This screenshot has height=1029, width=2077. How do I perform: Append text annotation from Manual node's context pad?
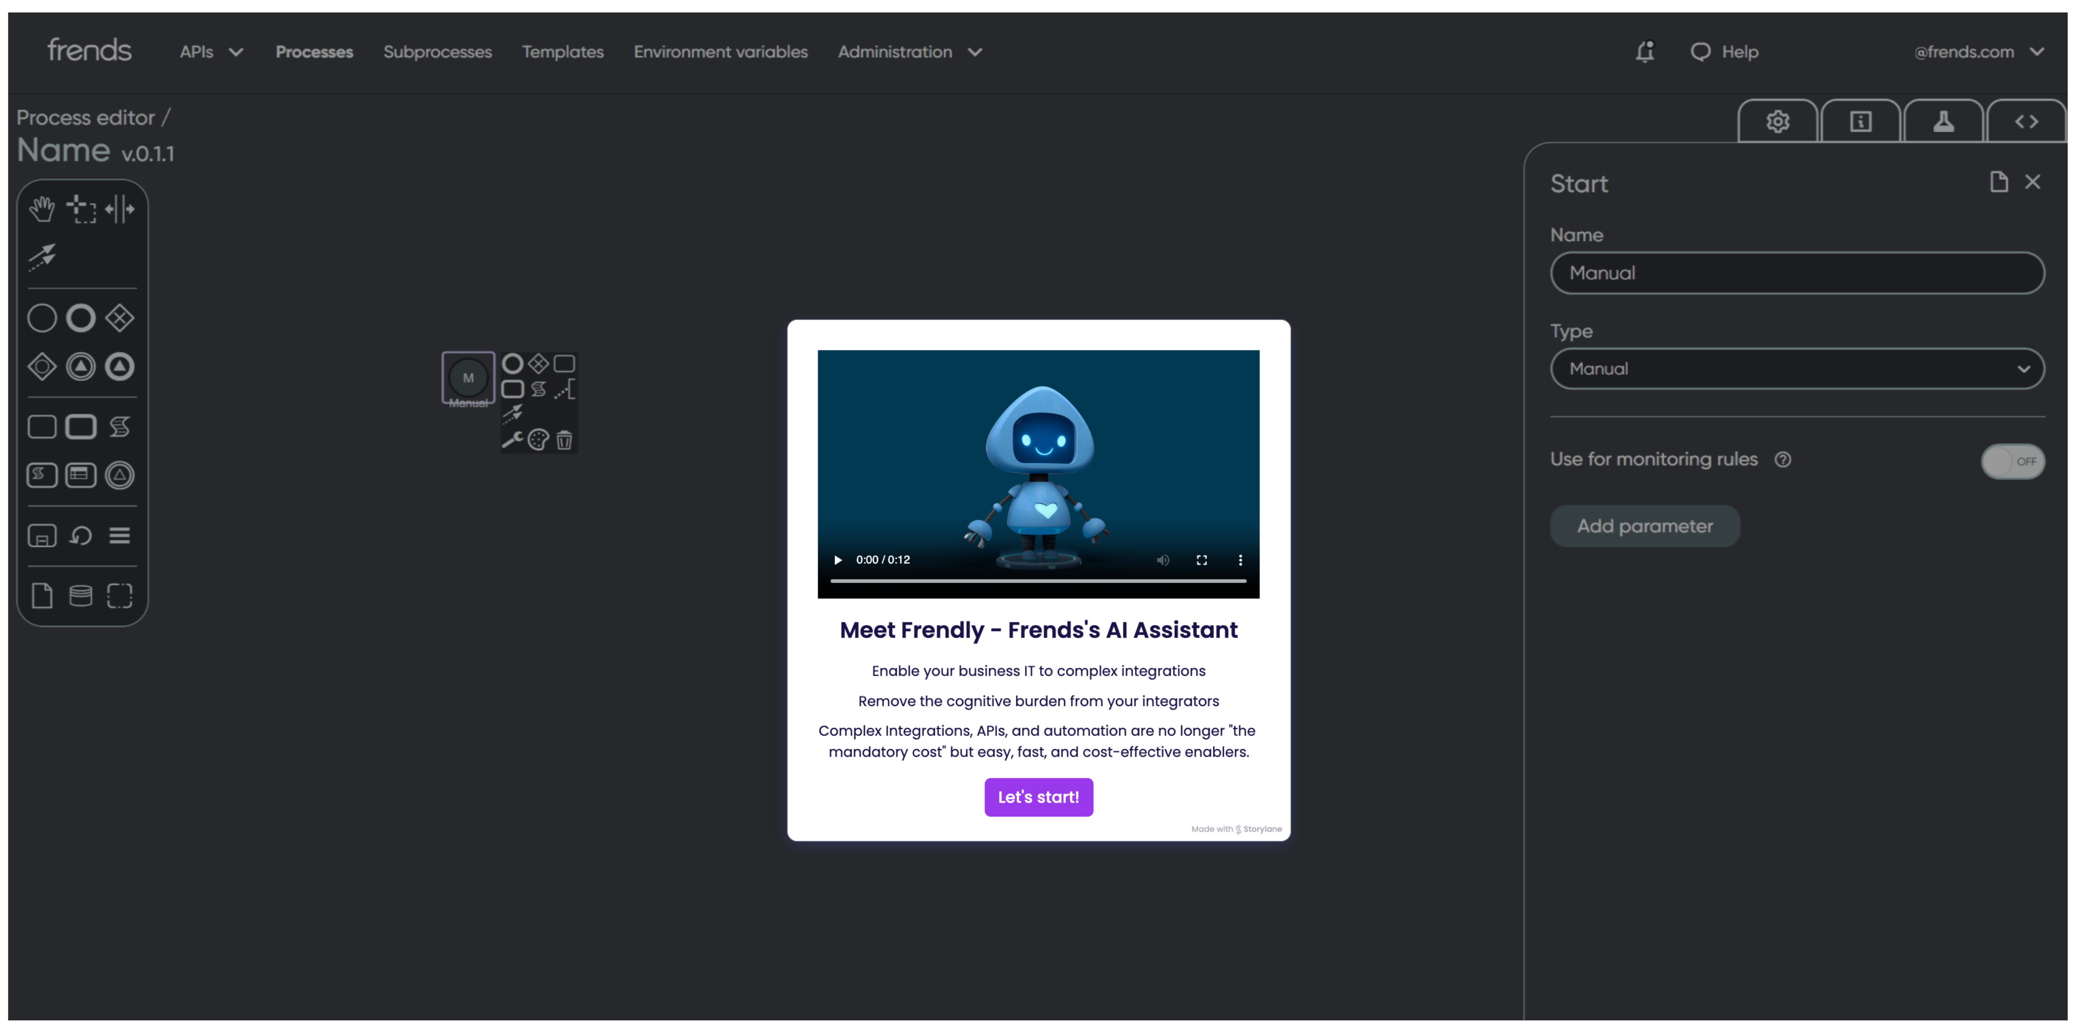pos(565,389)
